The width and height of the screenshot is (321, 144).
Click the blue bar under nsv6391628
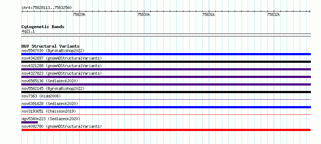(x=166, y=107)
